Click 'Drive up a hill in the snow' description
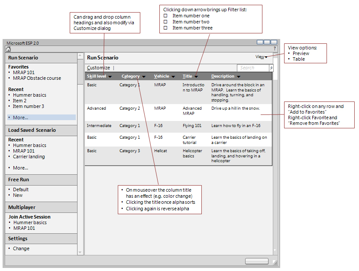 click(x=236, y=108)
